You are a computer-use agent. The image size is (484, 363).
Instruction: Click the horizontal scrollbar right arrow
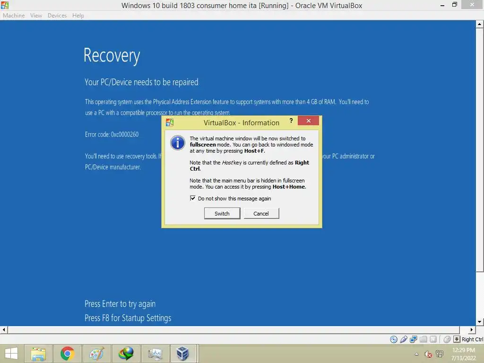[x=472, y=329]
